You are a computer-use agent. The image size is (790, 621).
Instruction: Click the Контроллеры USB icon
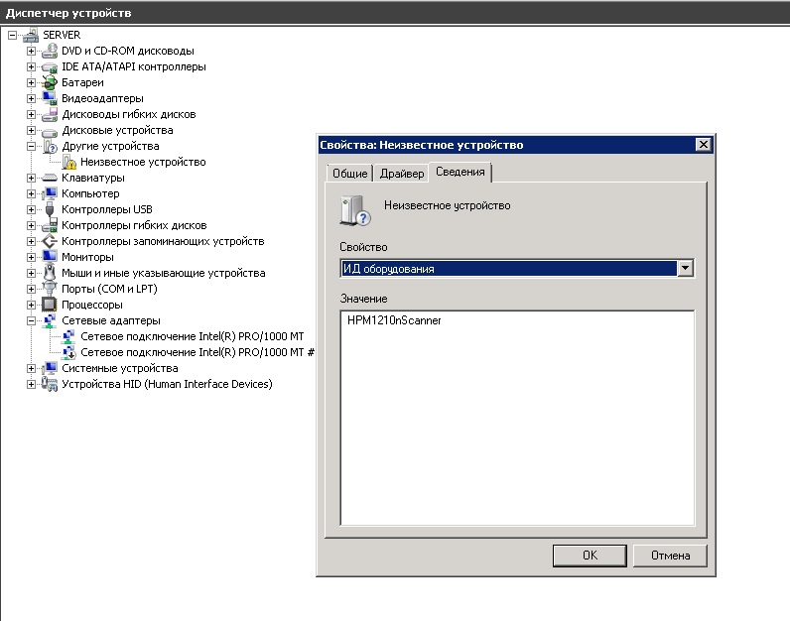[50, 209]
